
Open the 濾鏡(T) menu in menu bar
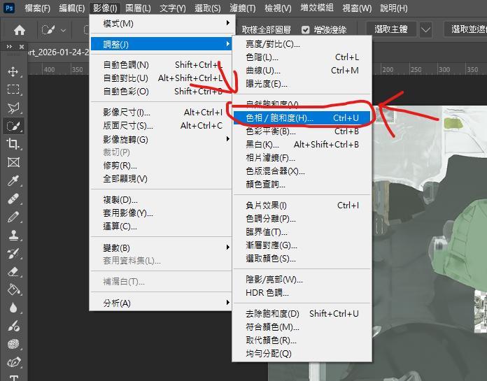243,8
